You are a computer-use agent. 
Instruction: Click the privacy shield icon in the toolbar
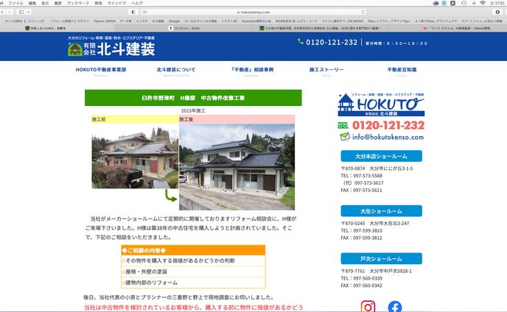point(133,12)
